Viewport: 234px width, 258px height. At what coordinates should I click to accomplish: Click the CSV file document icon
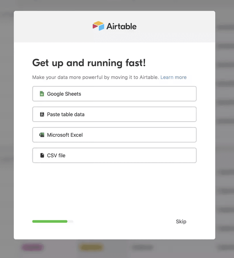click(x=42, y=155)
